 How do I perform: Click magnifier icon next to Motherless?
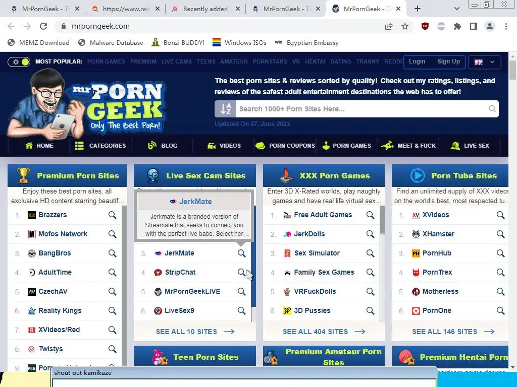(x=500, y=292)
